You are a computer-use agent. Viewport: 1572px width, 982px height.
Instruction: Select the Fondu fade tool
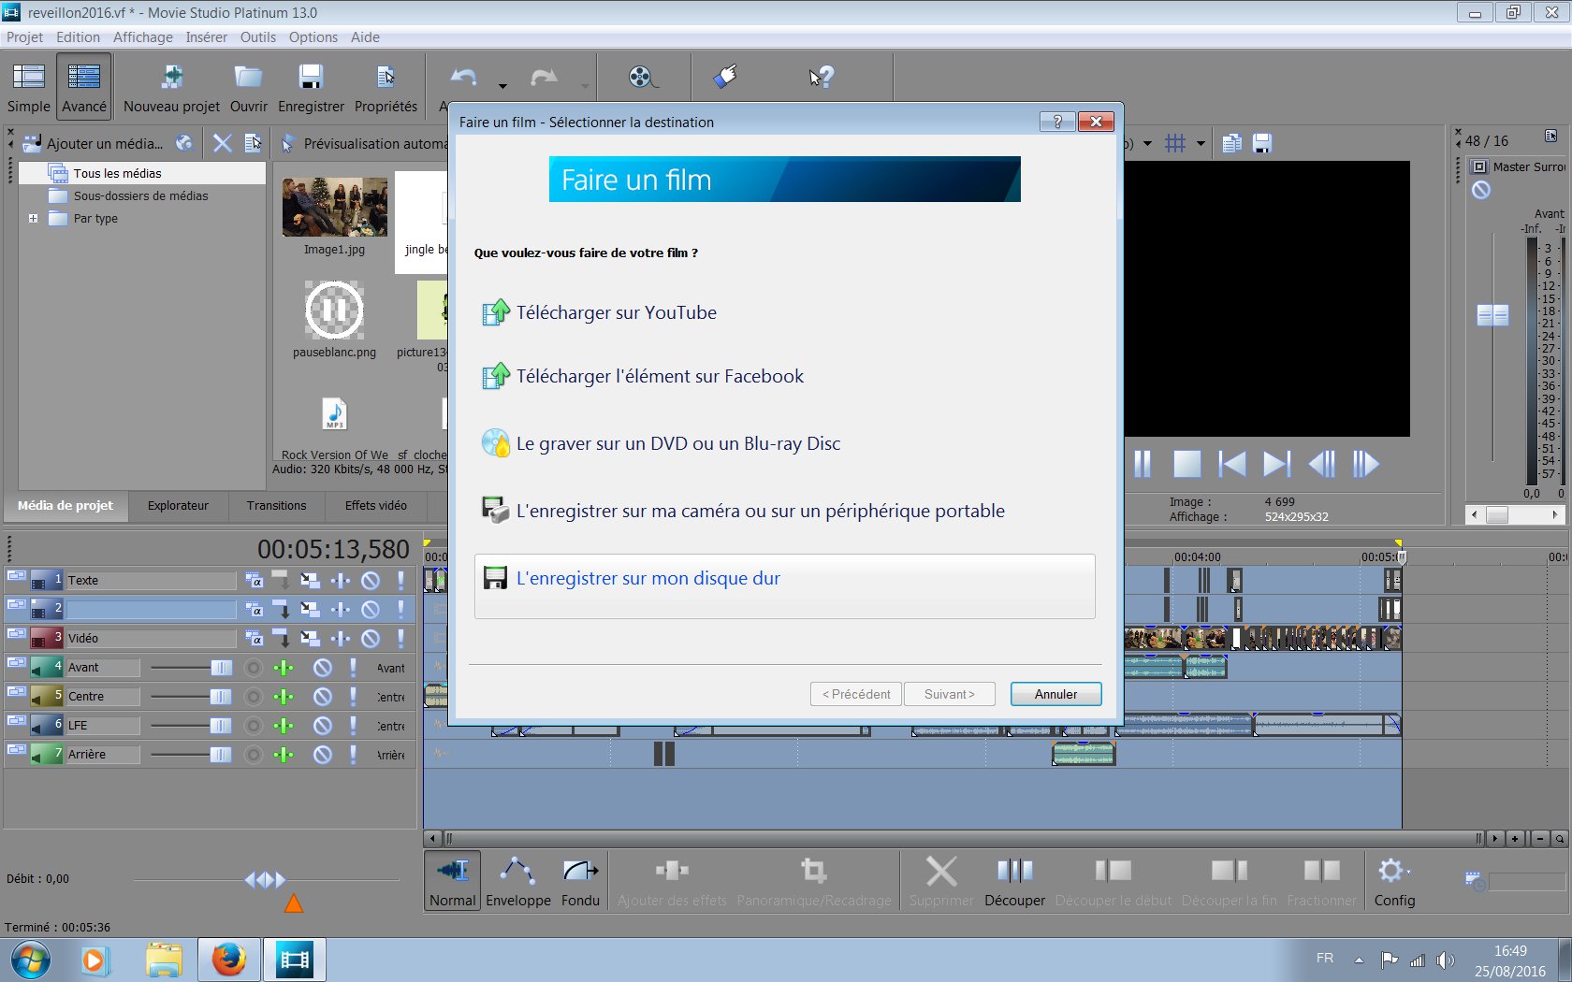tap(580, 881)
